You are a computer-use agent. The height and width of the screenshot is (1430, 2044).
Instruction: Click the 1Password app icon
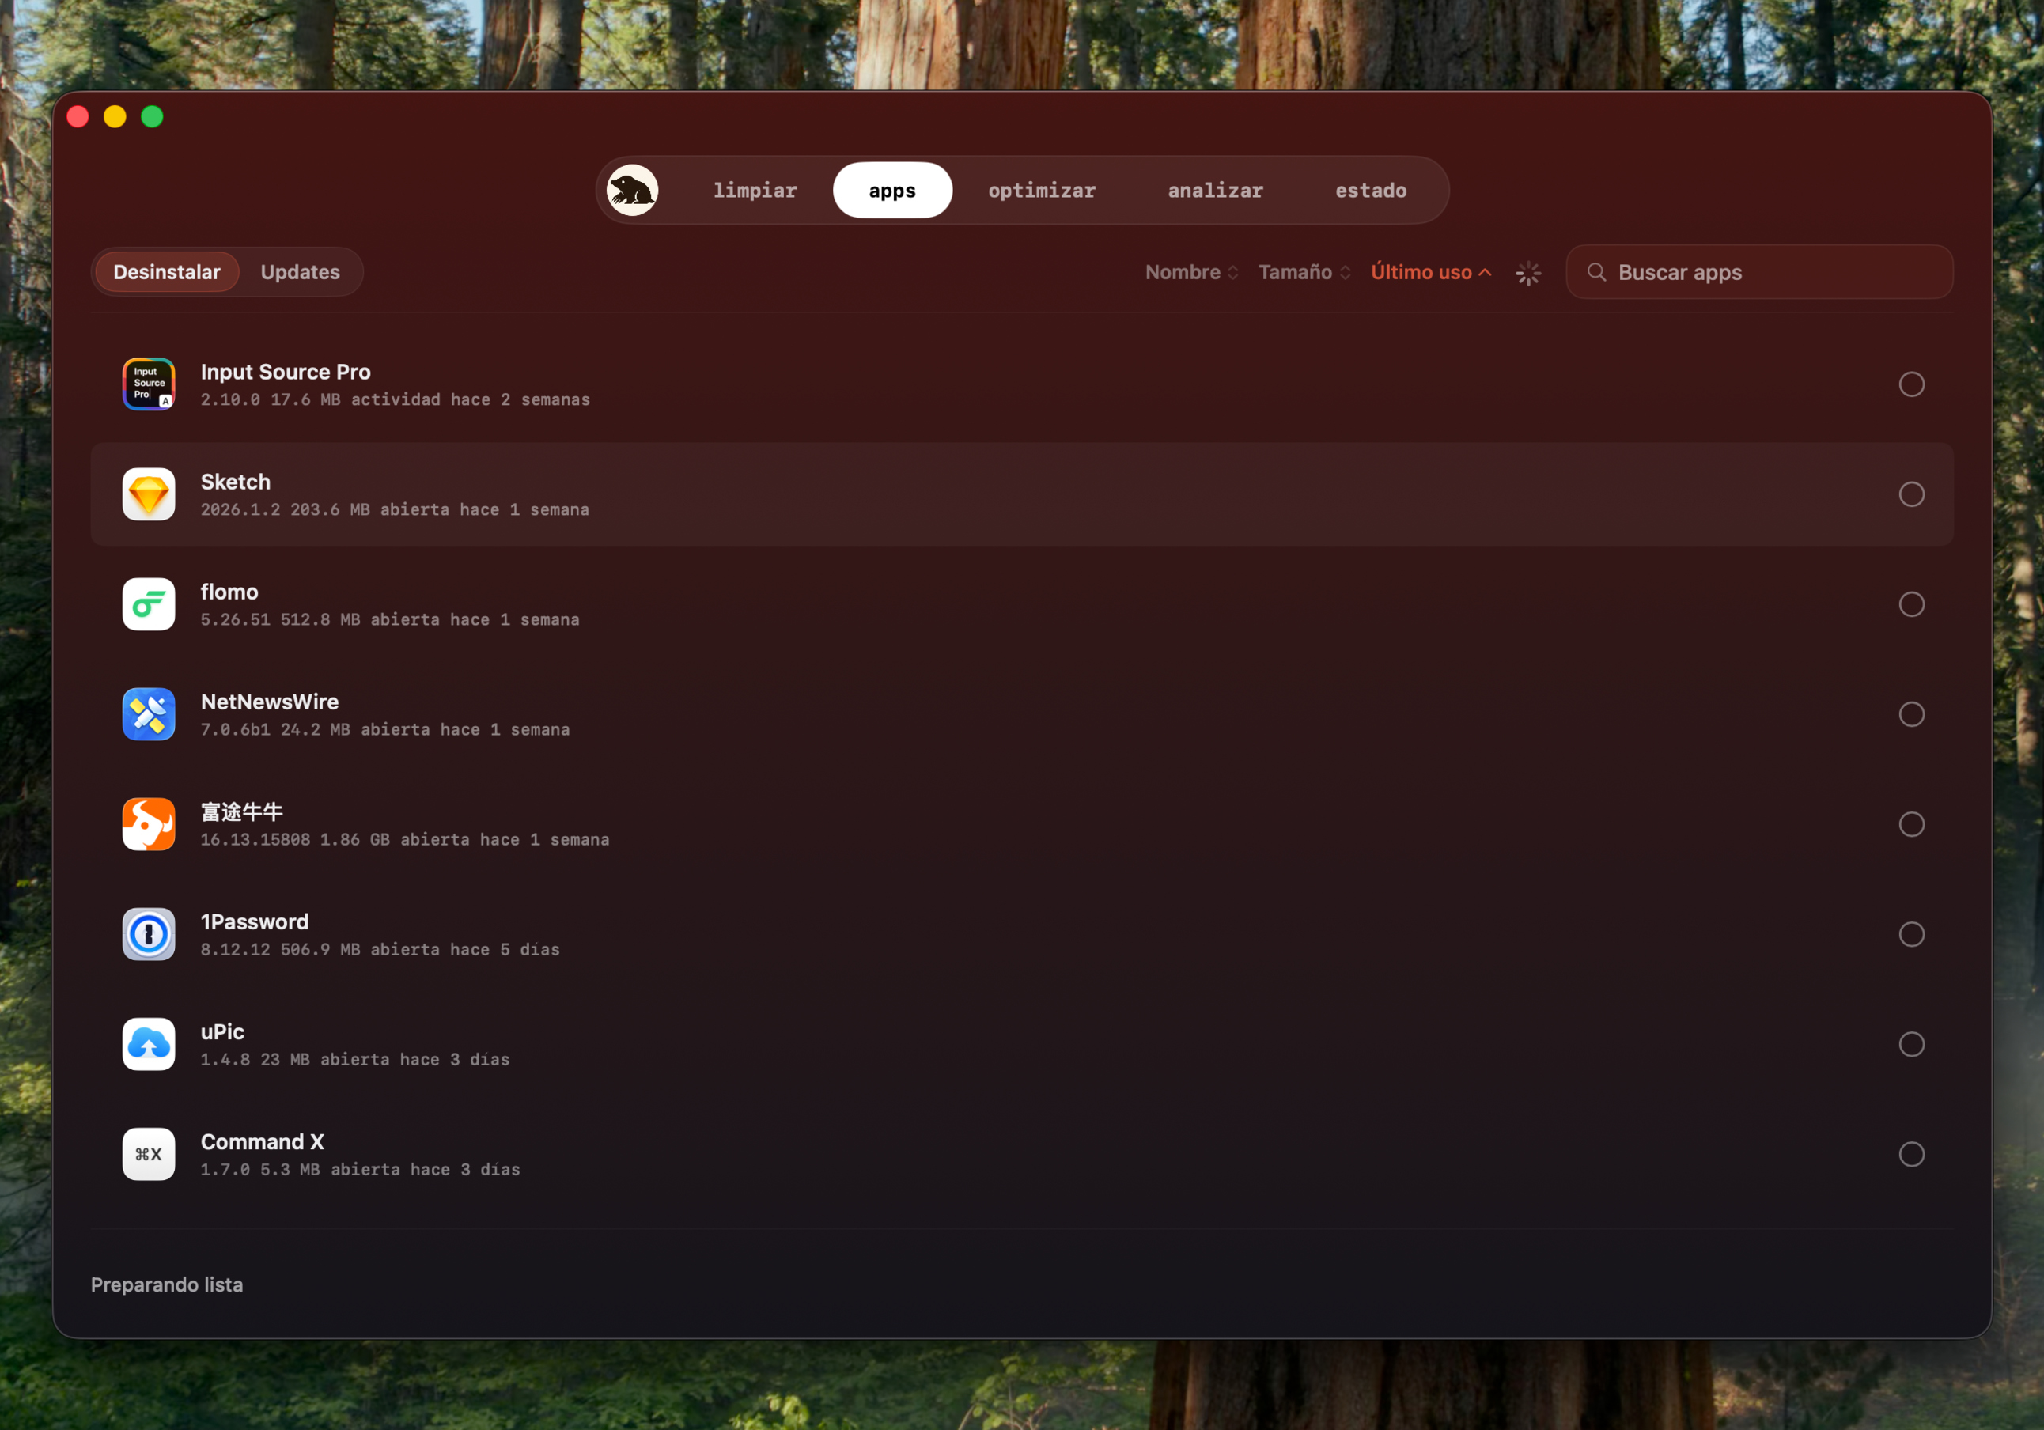pos(149,934)
